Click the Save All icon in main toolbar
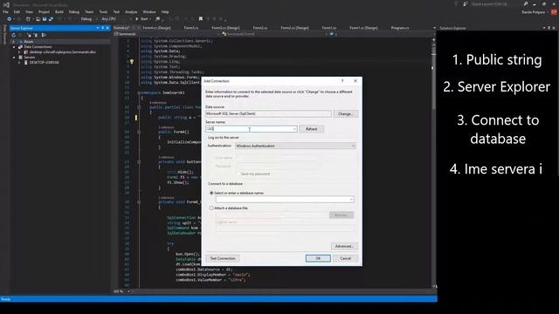Viewport: 559px width, 314px height. coord(51,19)
